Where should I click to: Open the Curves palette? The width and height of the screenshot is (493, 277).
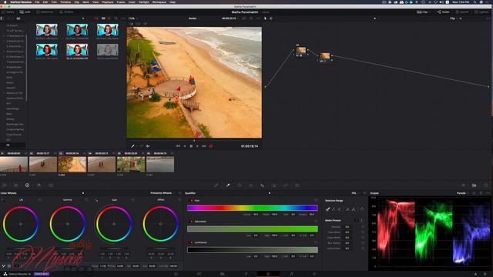pyautogui.click(x=216, y=185)
